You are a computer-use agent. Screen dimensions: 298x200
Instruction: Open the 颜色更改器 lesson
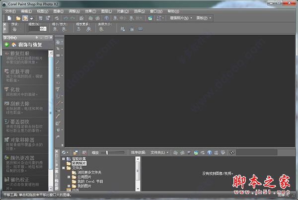coord(25,164)
